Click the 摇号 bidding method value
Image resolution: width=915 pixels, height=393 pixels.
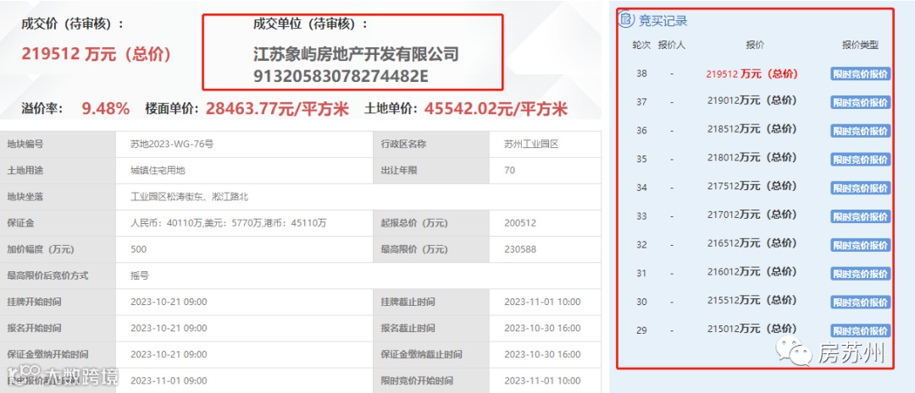tap(140, 276)
